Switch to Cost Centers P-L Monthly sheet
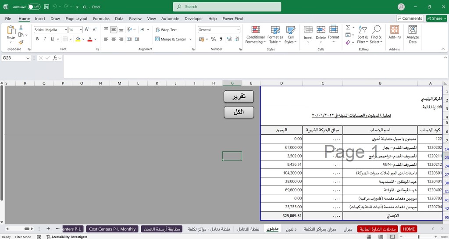Image resolution: width=449 pixels, height=239 pixels. coord(112,229)
